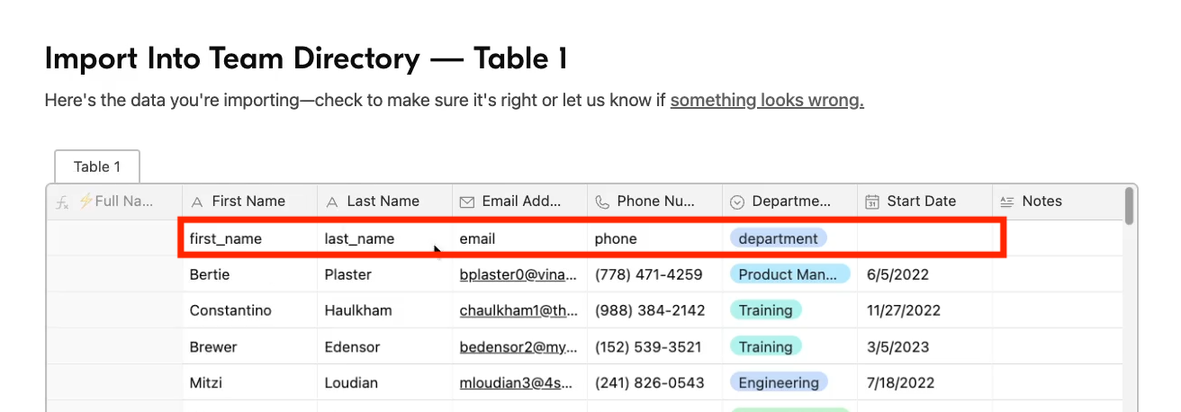Viewport: 1181px width, 412px height.
Task: Select the Phone Number column header label
Action: click(657, 202)
